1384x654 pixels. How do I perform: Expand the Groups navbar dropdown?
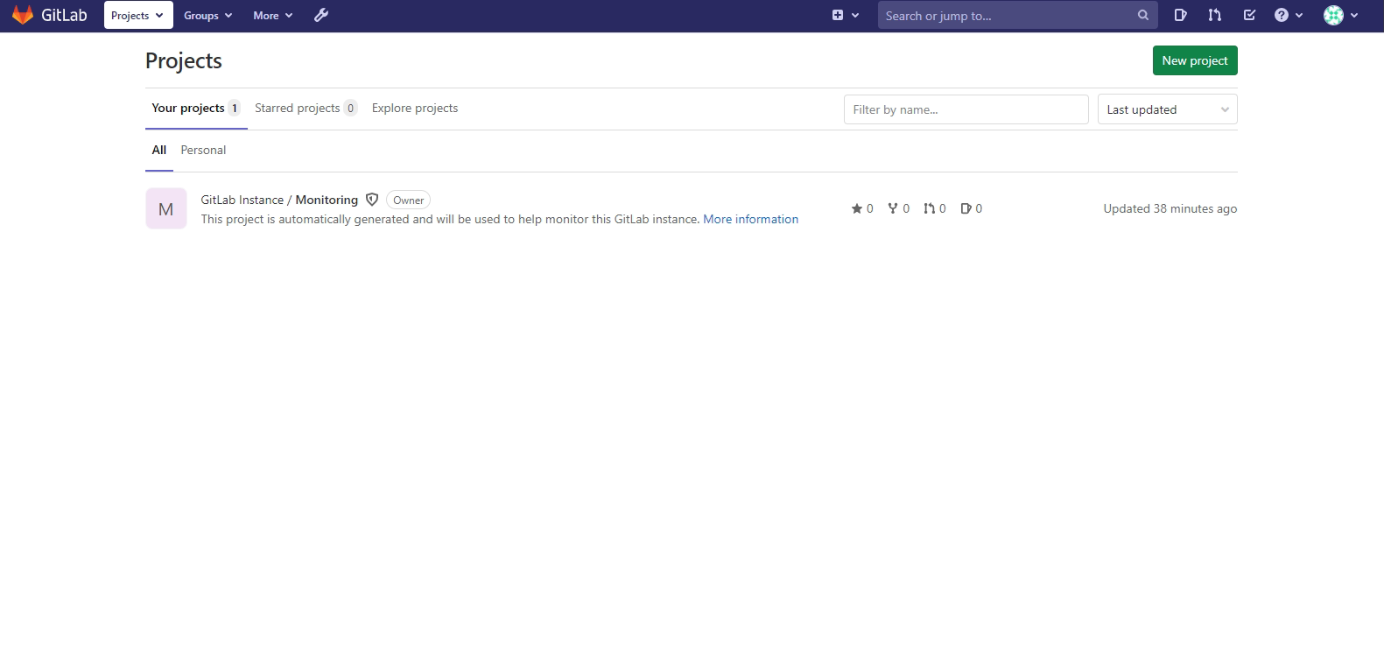pyautogui.click(x=208, y=15)
